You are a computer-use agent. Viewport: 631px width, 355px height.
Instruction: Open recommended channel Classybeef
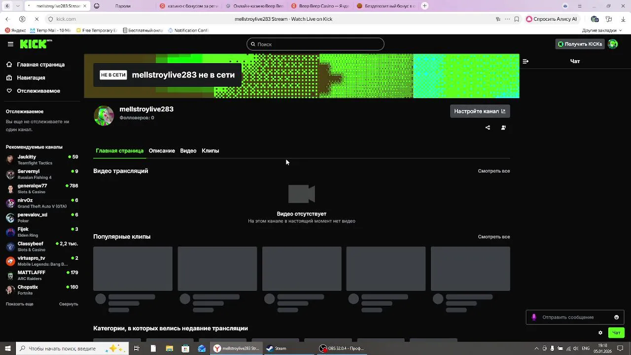click(42, 247)
